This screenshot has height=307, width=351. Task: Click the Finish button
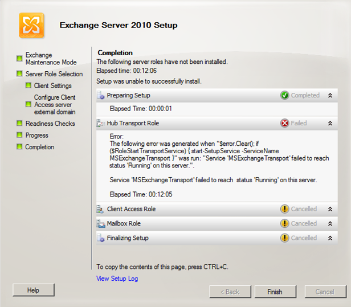(275, 292)
